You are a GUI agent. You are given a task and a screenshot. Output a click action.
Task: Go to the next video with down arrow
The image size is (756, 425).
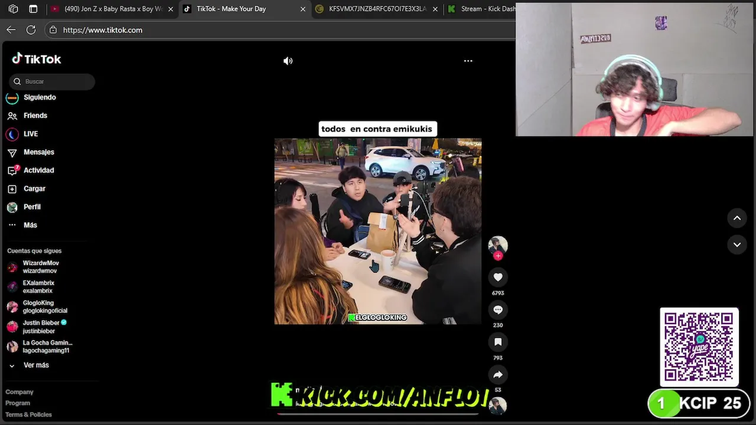click(737, 244)
